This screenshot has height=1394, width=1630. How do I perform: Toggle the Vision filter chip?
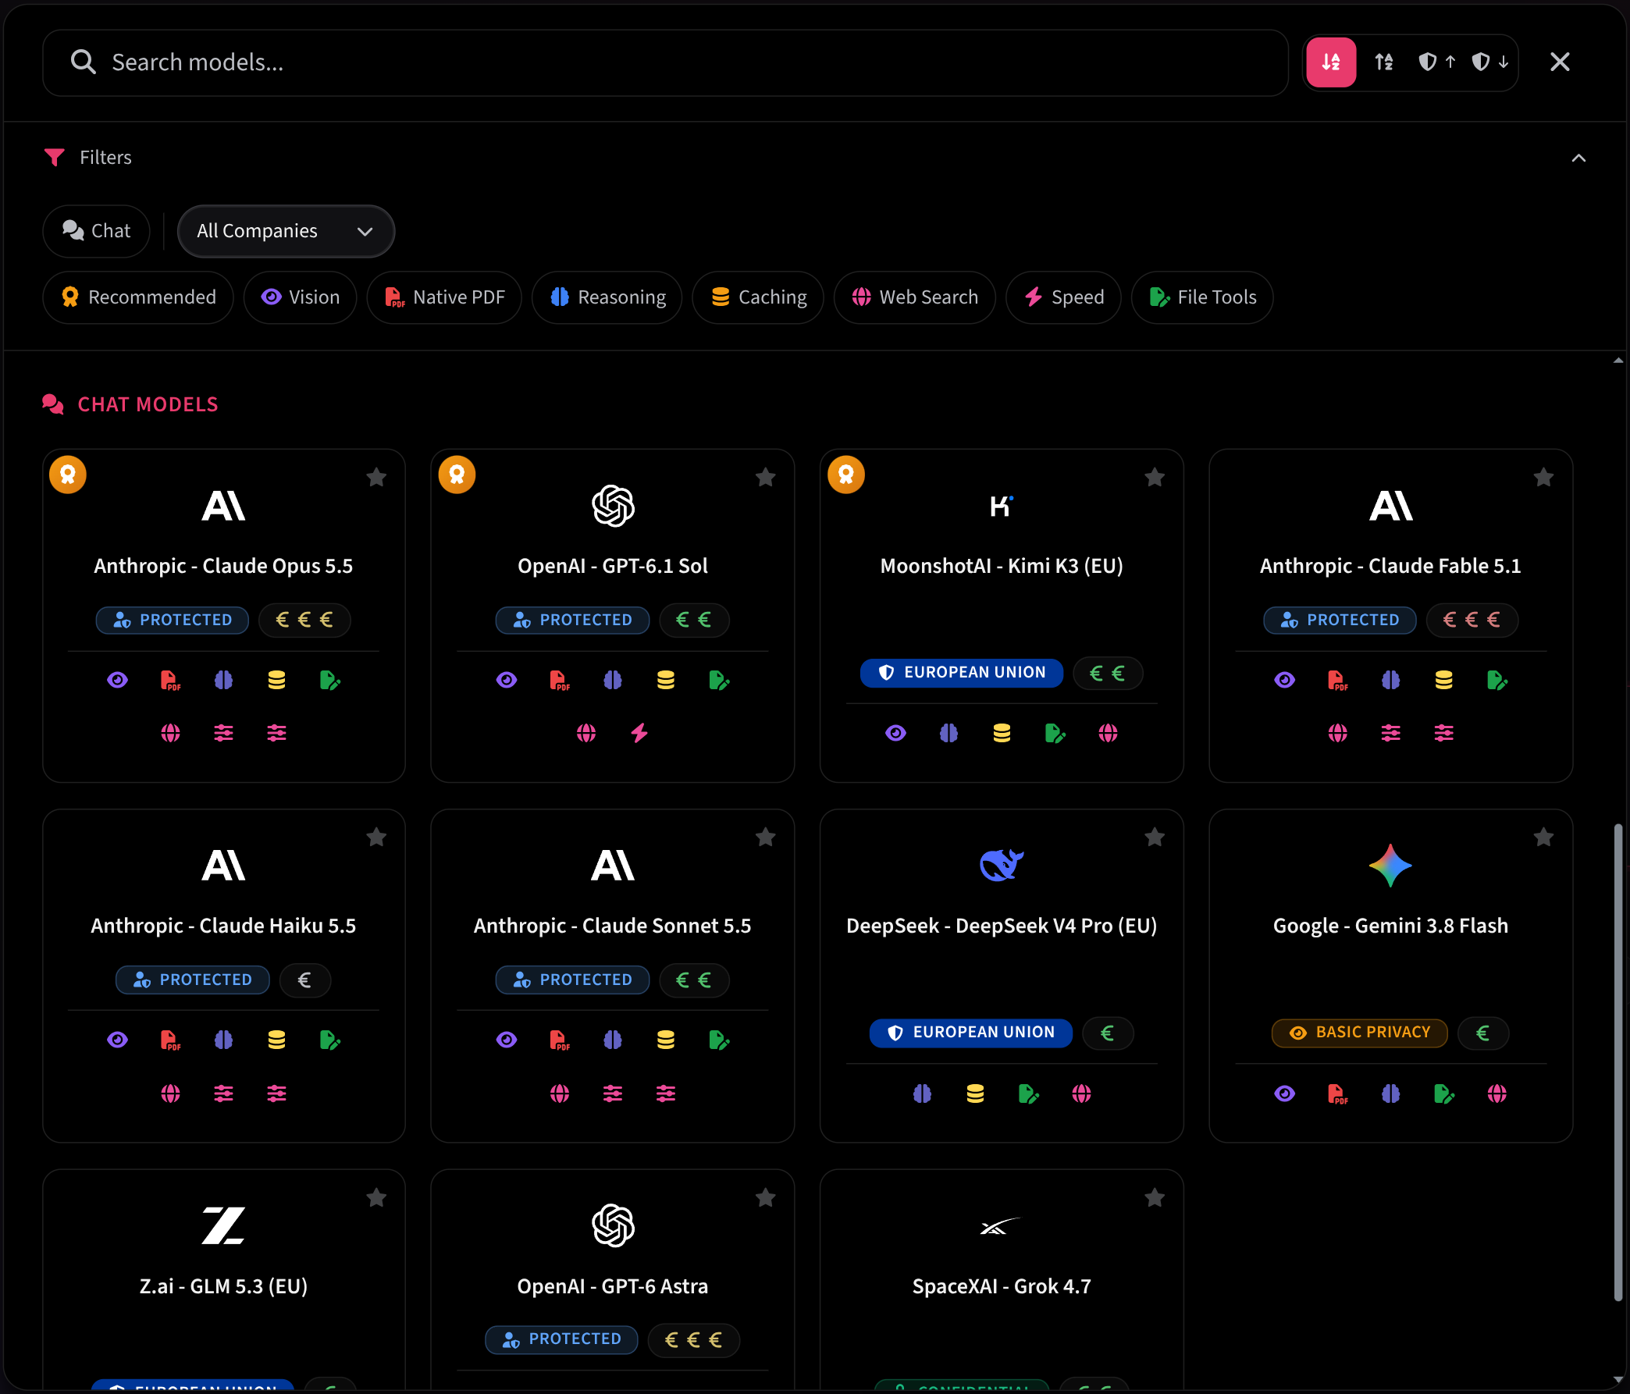click(x=300, y=297)
